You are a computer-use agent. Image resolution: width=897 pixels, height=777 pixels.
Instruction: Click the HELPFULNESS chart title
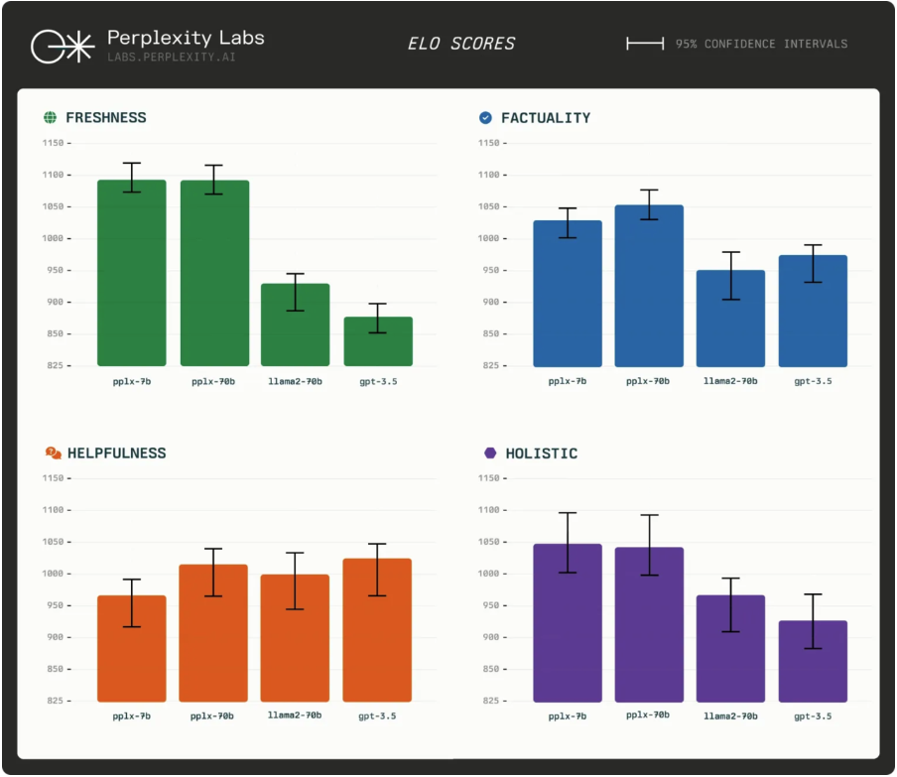click(x=117, y=453)
